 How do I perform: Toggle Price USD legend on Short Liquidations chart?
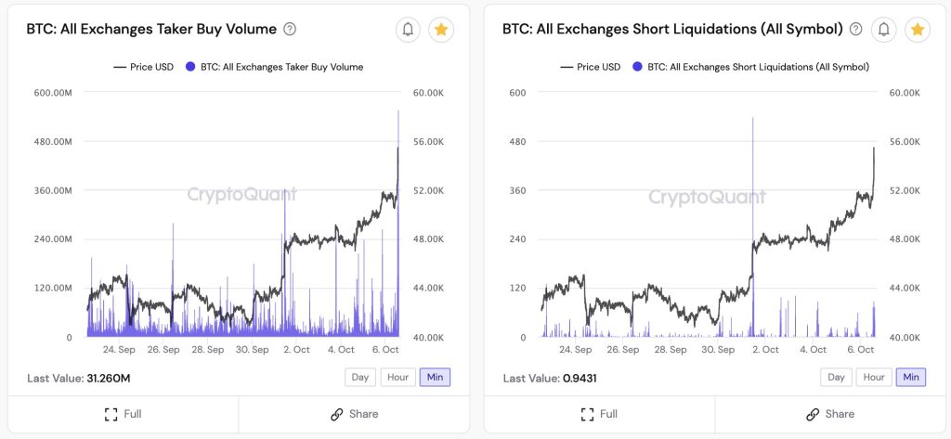coord(592,67)
